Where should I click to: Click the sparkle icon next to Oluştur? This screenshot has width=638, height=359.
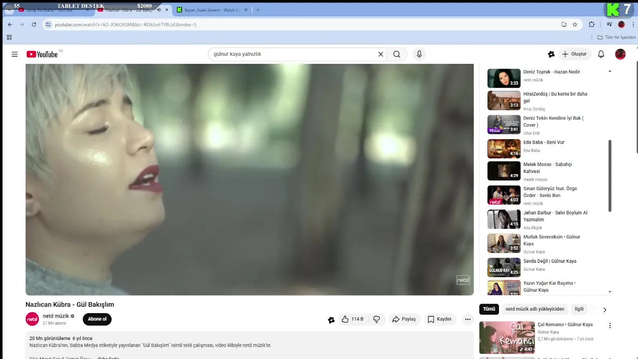(x=551, y=54)
